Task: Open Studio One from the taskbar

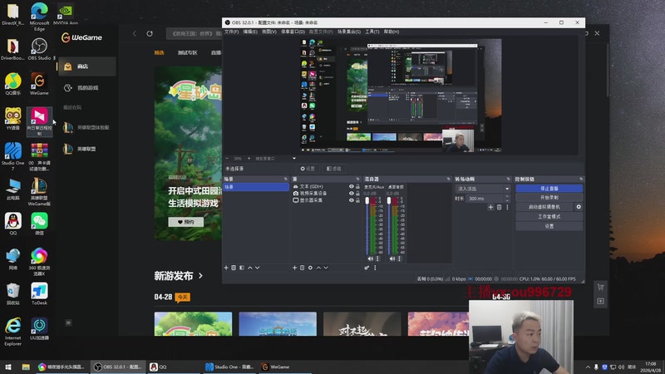Action: click(229, 367)
